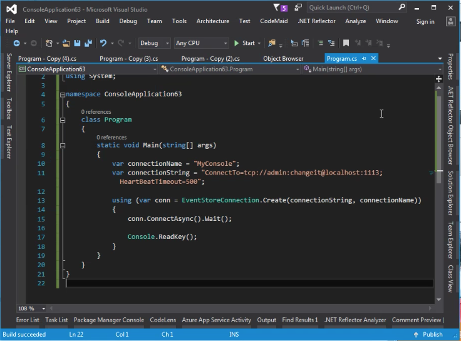The width and height of the screenshot is (461, 341).
Task: Open the CodeMaid menu
Action: [x=274, y=21]
